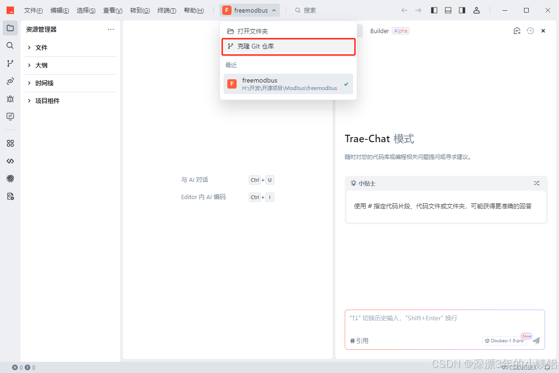Click the 资源管理器 panel title
Image resolution: width=559 pixels, height=373 pixels.
coord(41,29)
